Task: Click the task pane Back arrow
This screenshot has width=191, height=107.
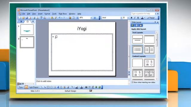Action: [133, 25]
